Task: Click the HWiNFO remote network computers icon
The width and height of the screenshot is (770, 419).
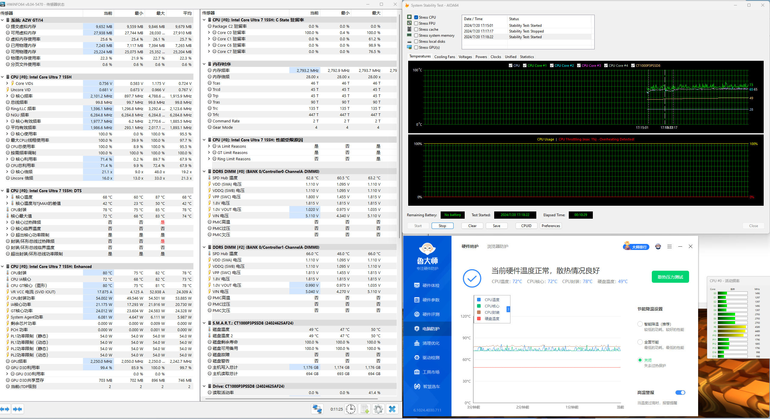Action: [x=317, y=409]
